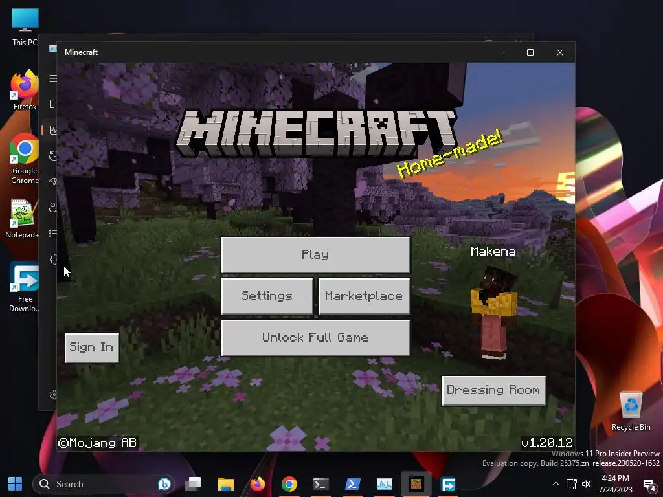This screenshot has height=497, width=663.
Task: Click the Makena character skin
Action: pyautogui.click(x=494, y=313)
